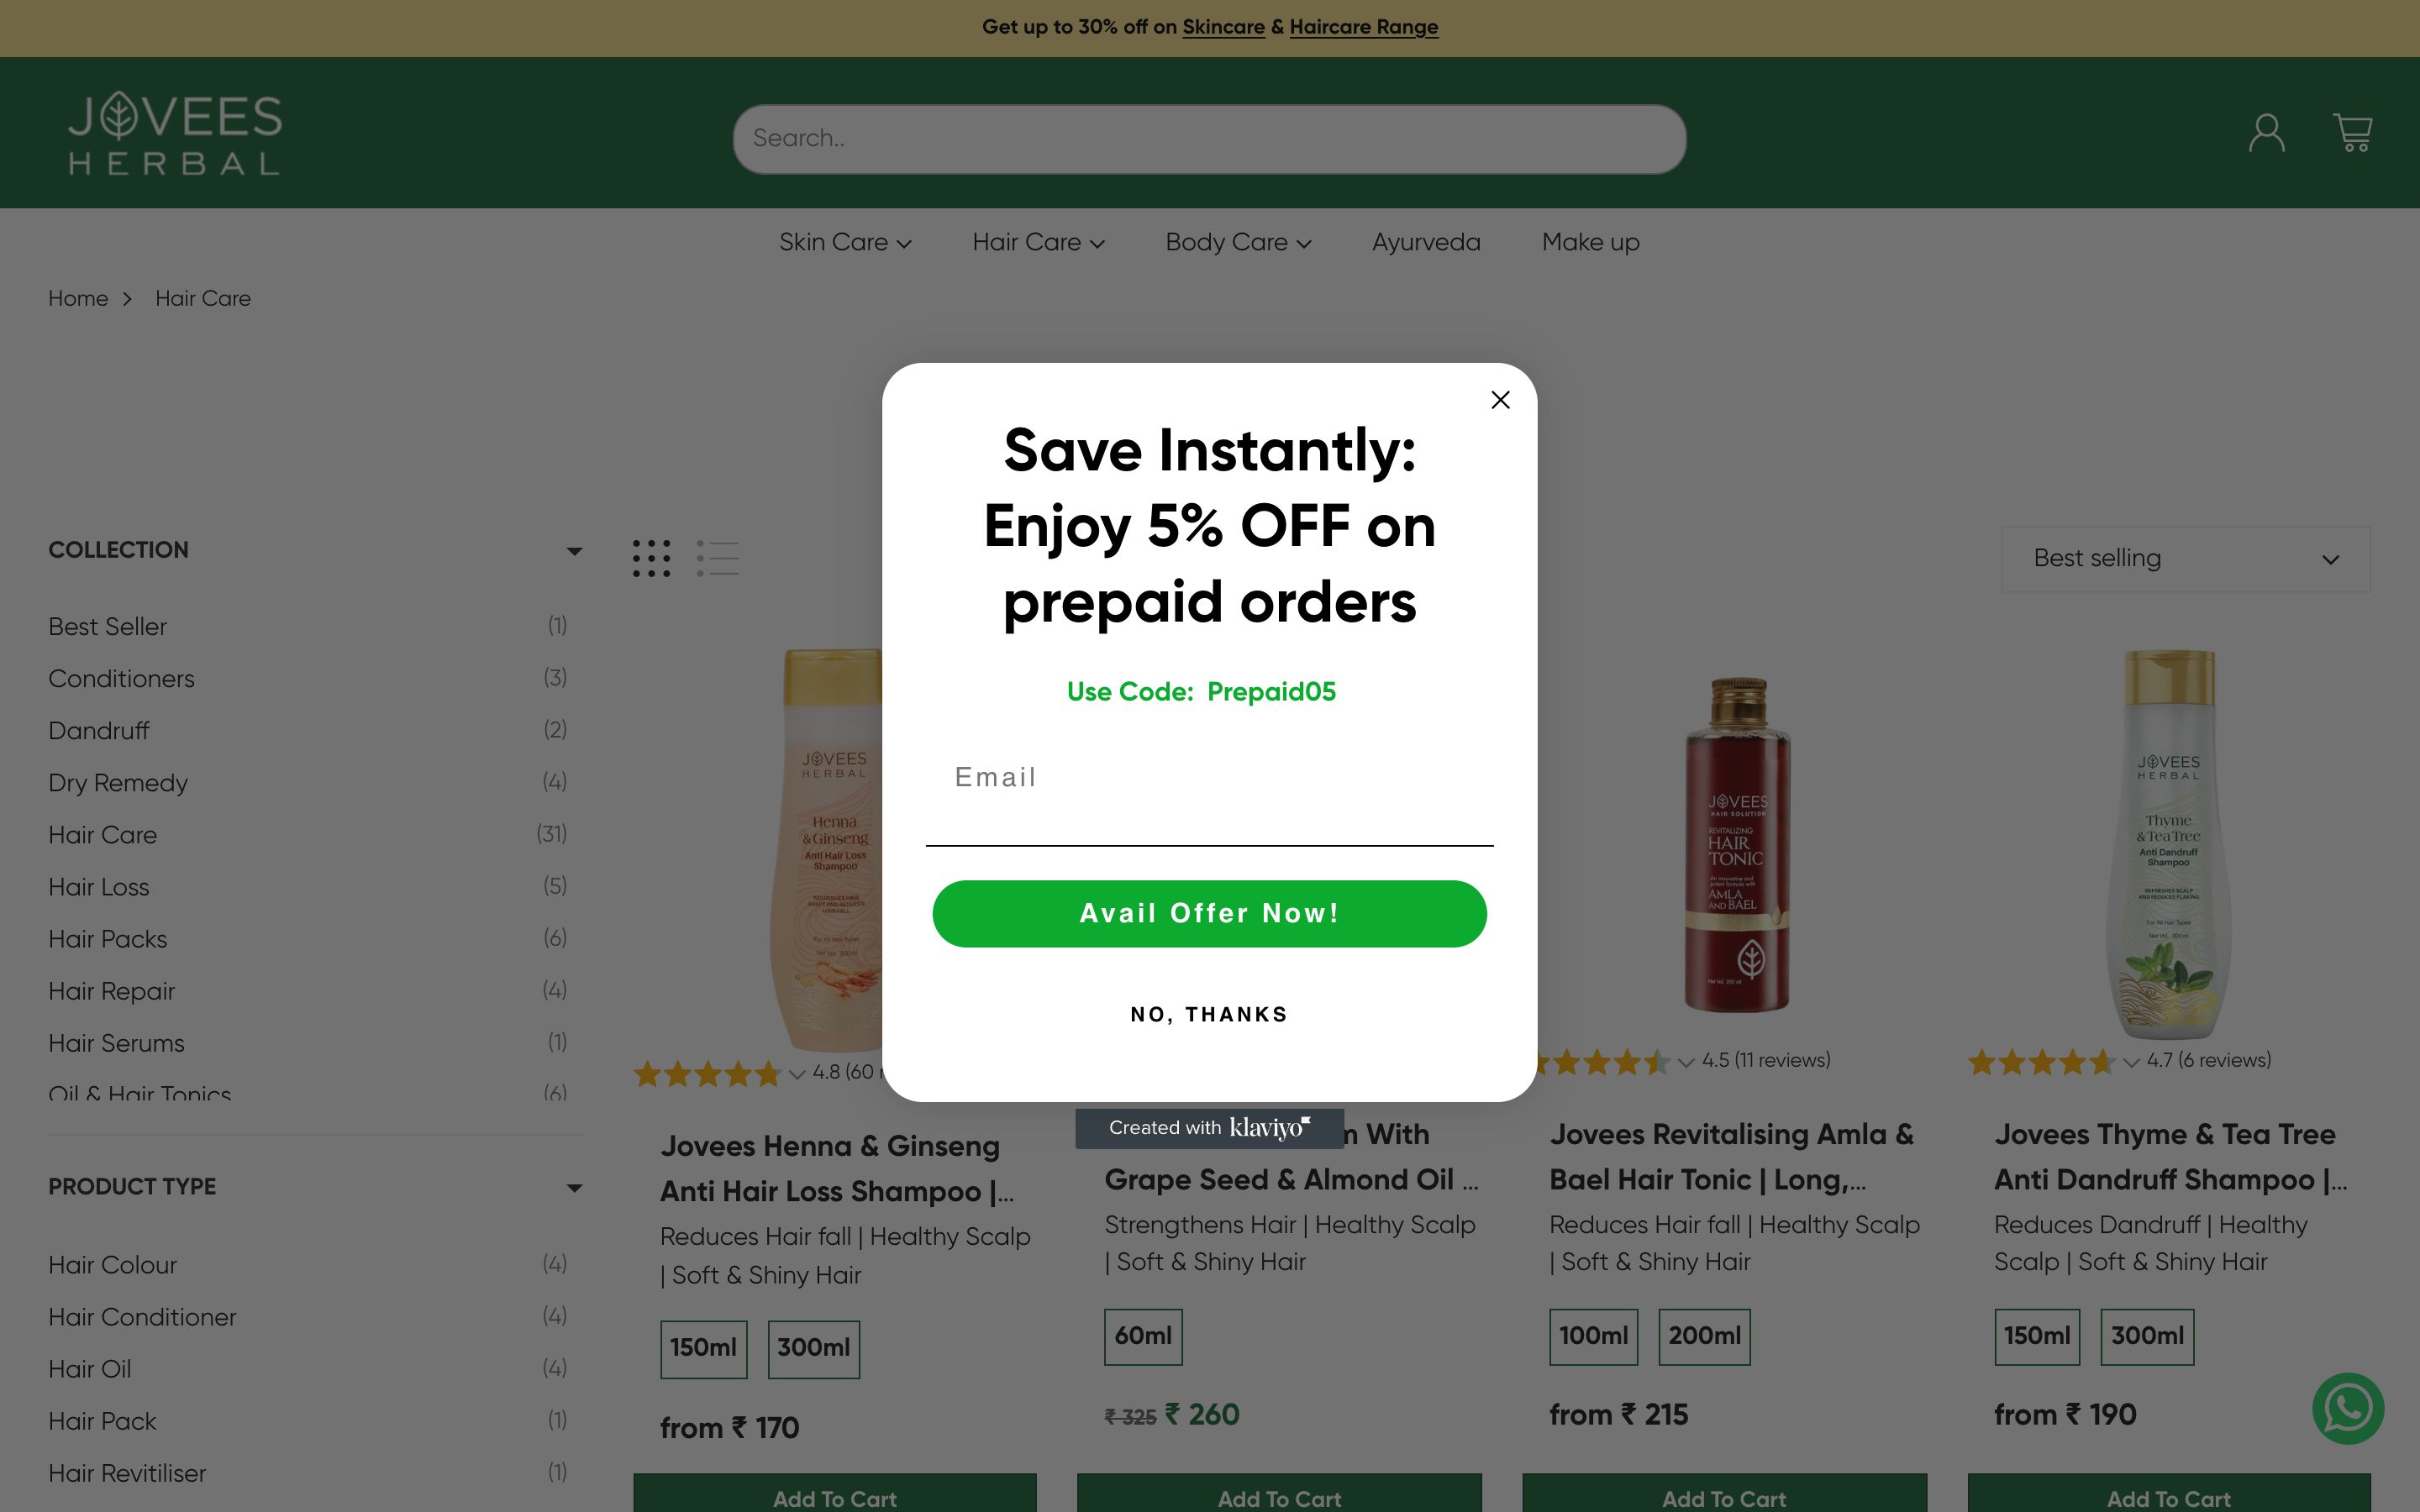Dismiss popup with No, Thanks
The width and height of the screenshot is (2420, 1512).
point(1209,1015)
